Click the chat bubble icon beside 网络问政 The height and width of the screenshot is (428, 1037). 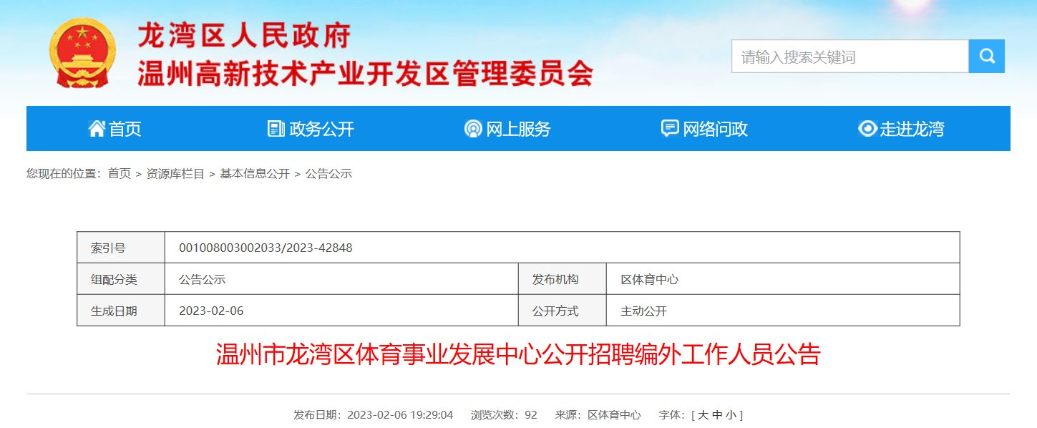(670, 129)
